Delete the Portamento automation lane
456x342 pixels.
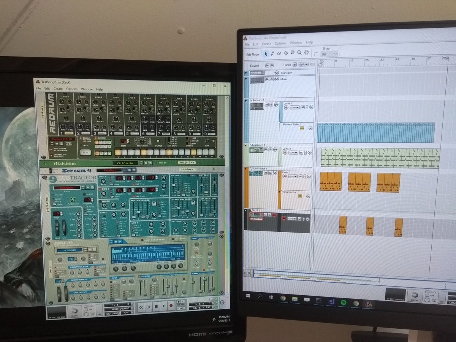point(309,196)
